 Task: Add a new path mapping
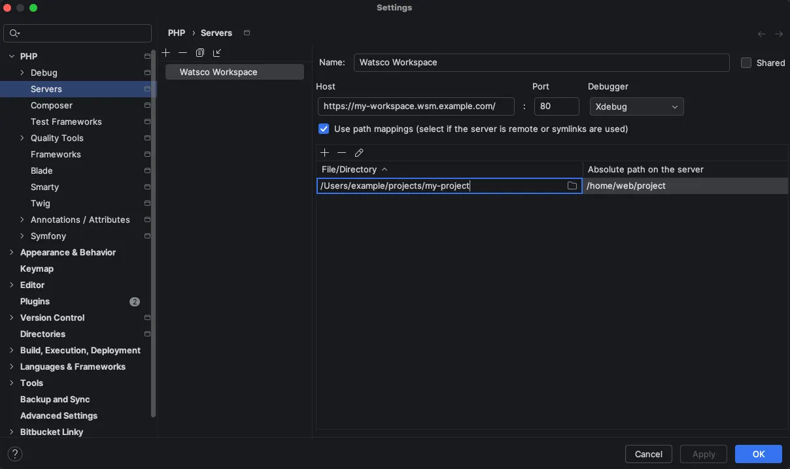pos(324,152)
